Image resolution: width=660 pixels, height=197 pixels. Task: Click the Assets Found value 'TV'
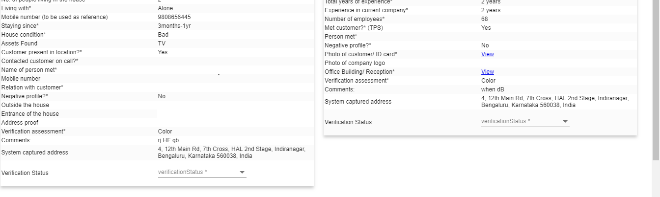coord(162,44)
